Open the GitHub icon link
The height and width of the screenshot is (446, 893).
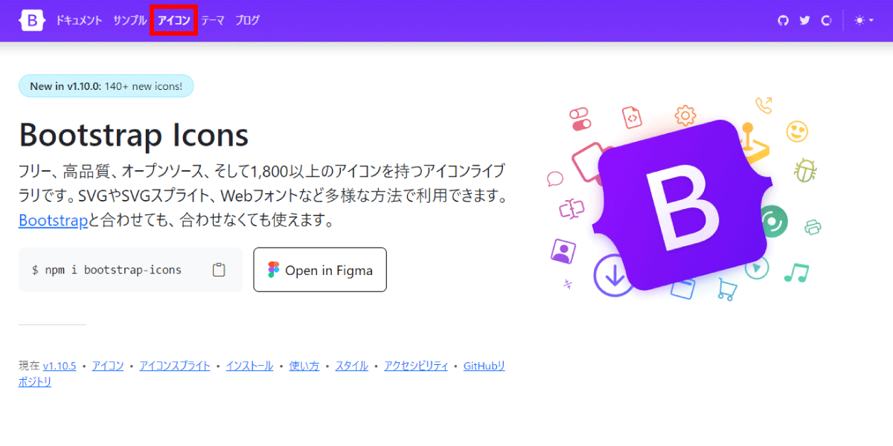point(783,21)
